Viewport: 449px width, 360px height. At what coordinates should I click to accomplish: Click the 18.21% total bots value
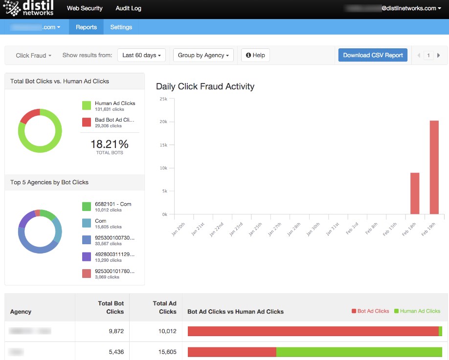point(110,144)
